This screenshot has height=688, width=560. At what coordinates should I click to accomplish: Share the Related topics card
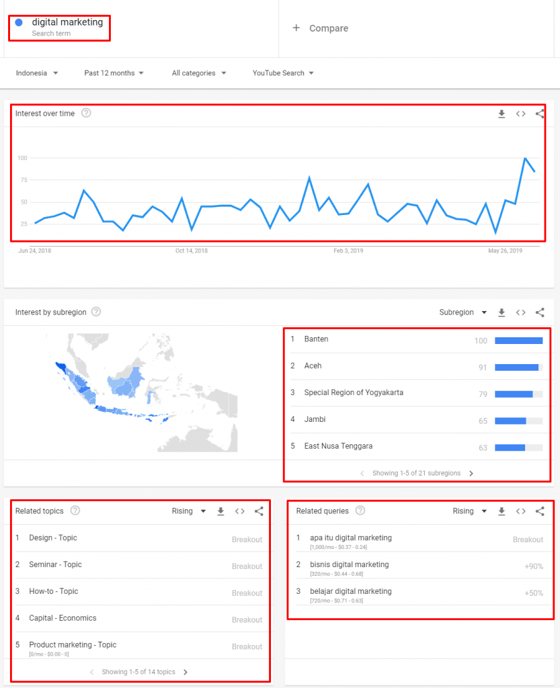pos(259,511)
